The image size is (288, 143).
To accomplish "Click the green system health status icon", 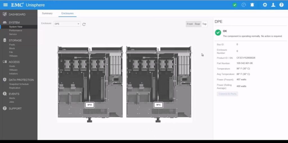I will click(x=235, y=5).
